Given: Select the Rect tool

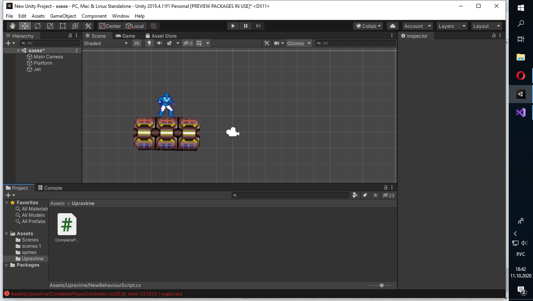Looking at the screenshot, I should [x=63, y=26].
